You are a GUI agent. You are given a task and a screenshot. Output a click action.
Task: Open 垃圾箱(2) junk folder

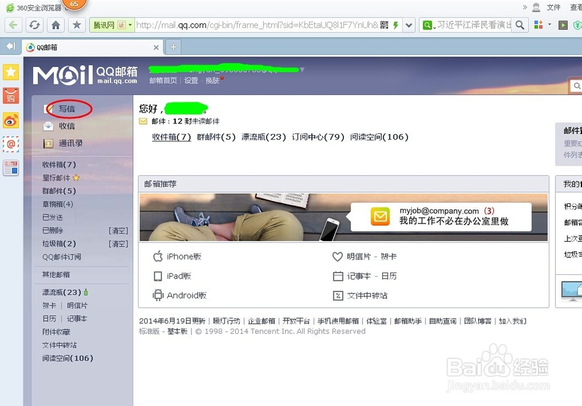[59, 243]
